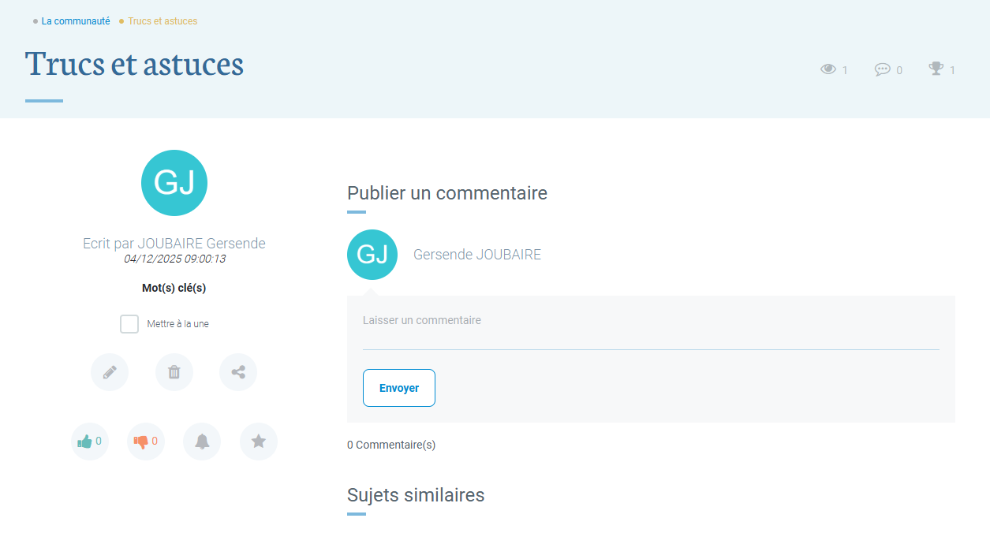Check the 'Mettre à la une' checkbox

(x=129, y=324)
